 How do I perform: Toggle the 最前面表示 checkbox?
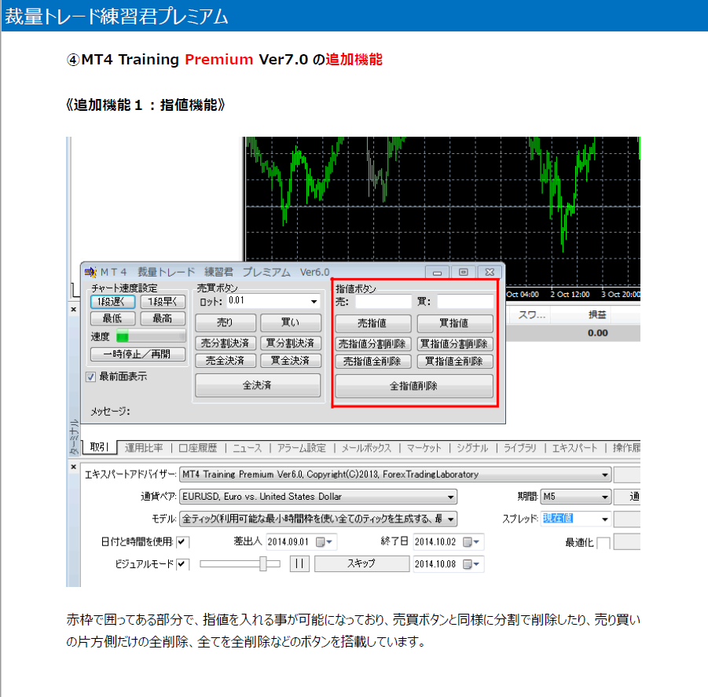pyautogui.click(x=90, y=376)
